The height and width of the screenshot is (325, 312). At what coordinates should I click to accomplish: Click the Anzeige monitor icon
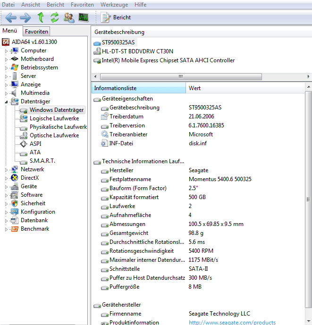point(14,84)
